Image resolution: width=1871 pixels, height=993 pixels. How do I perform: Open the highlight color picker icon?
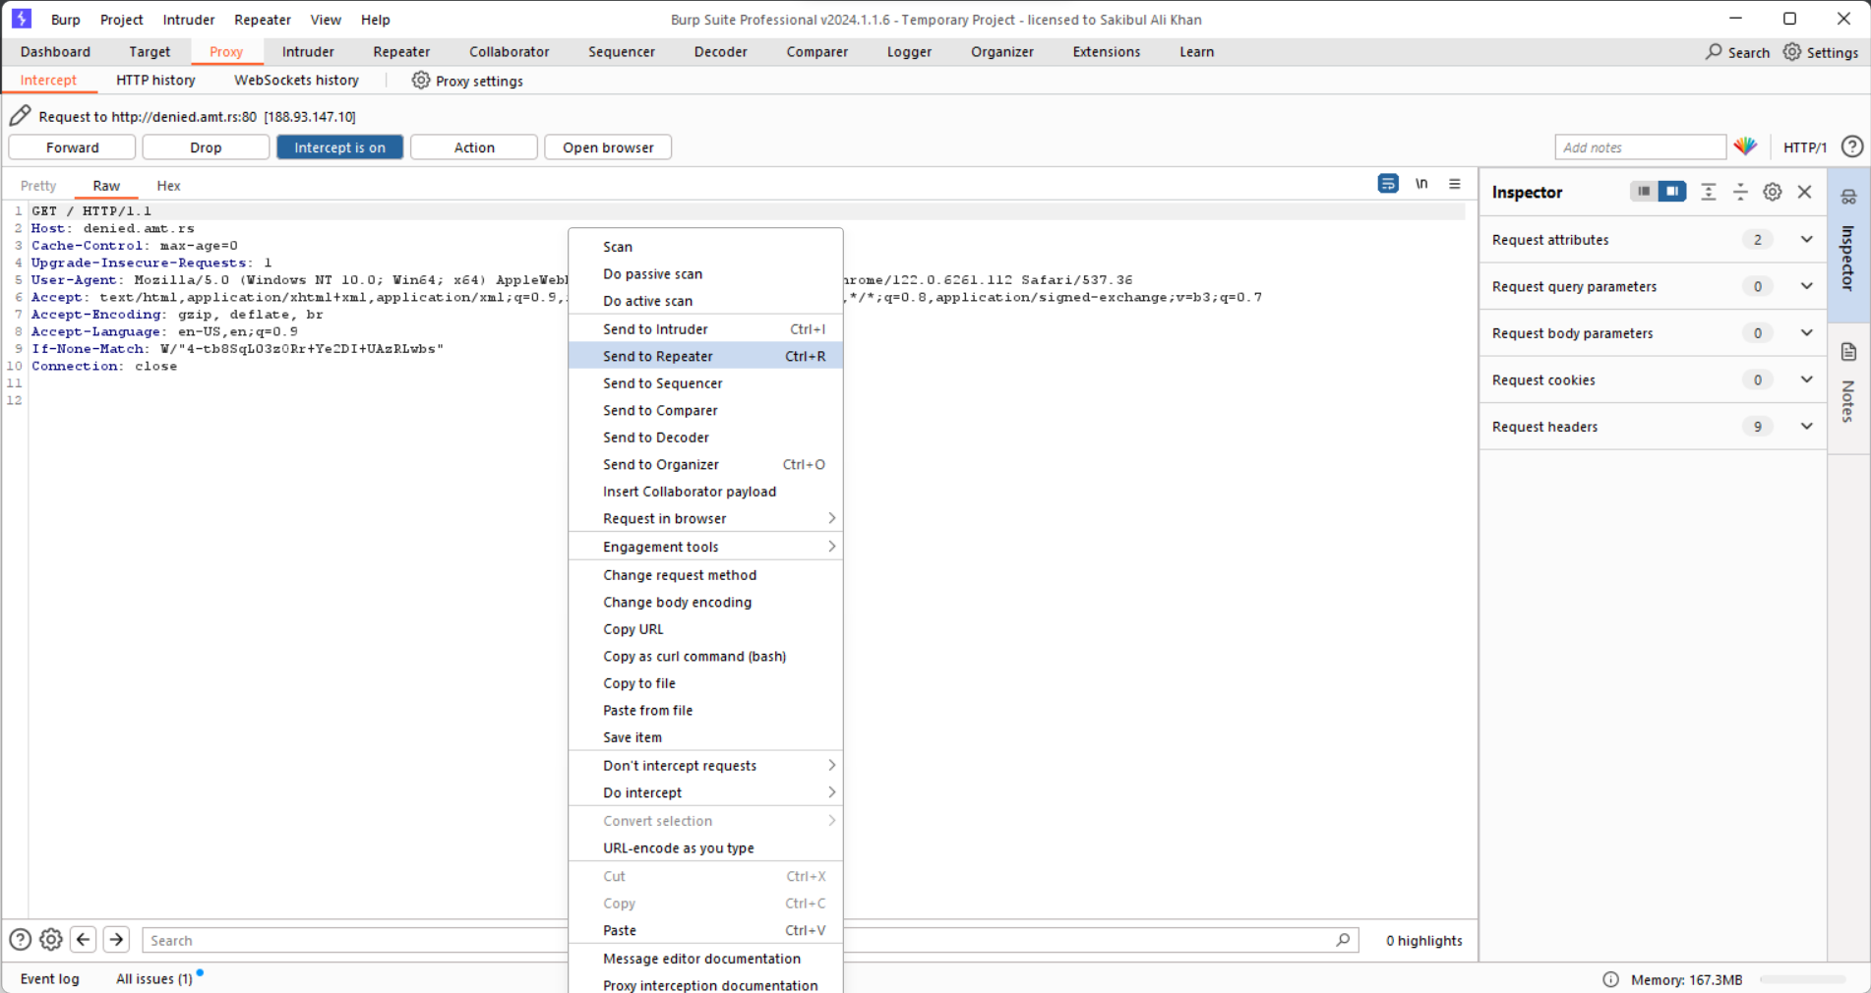point(1745,146)
